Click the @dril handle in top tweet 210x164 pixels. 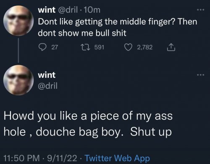point(68,10)
